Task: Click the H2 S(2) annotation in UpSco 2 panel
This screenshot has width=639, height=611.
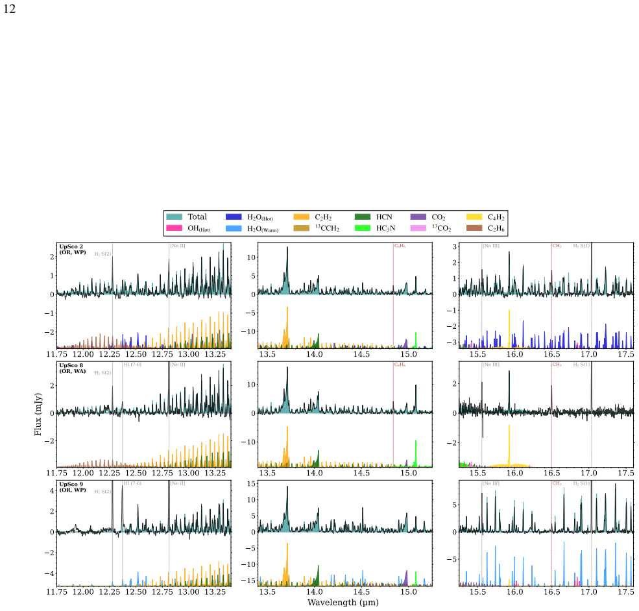Action: coord(102,254)
